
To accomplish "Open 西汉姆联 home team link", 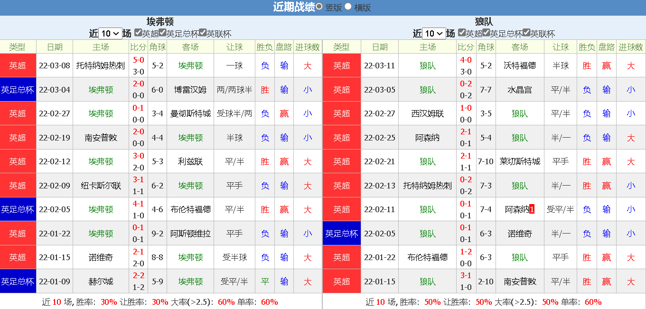I will (x=428, y=113).
